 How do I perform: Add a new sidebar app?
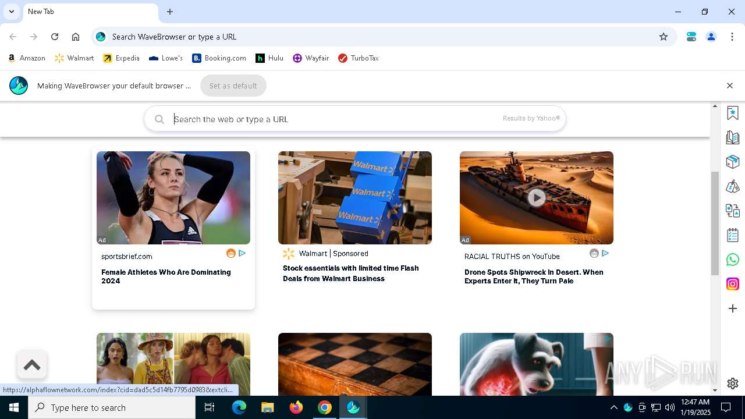(733, 308)
